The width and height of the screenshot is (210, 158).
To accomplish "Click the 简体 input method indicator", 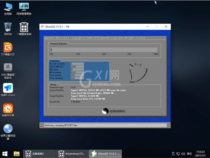I will [x=189, y=154].
